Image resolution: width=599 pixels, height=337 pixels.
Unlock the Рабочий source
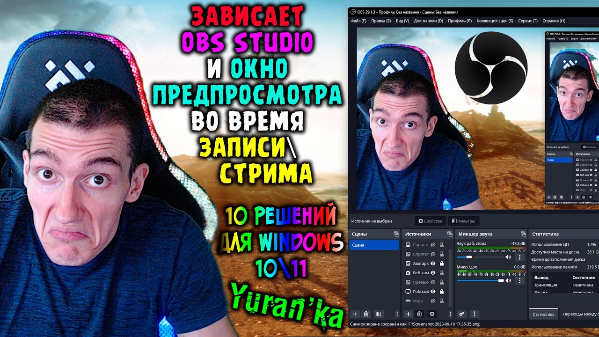pyautogui.click(x=441, y=292)
